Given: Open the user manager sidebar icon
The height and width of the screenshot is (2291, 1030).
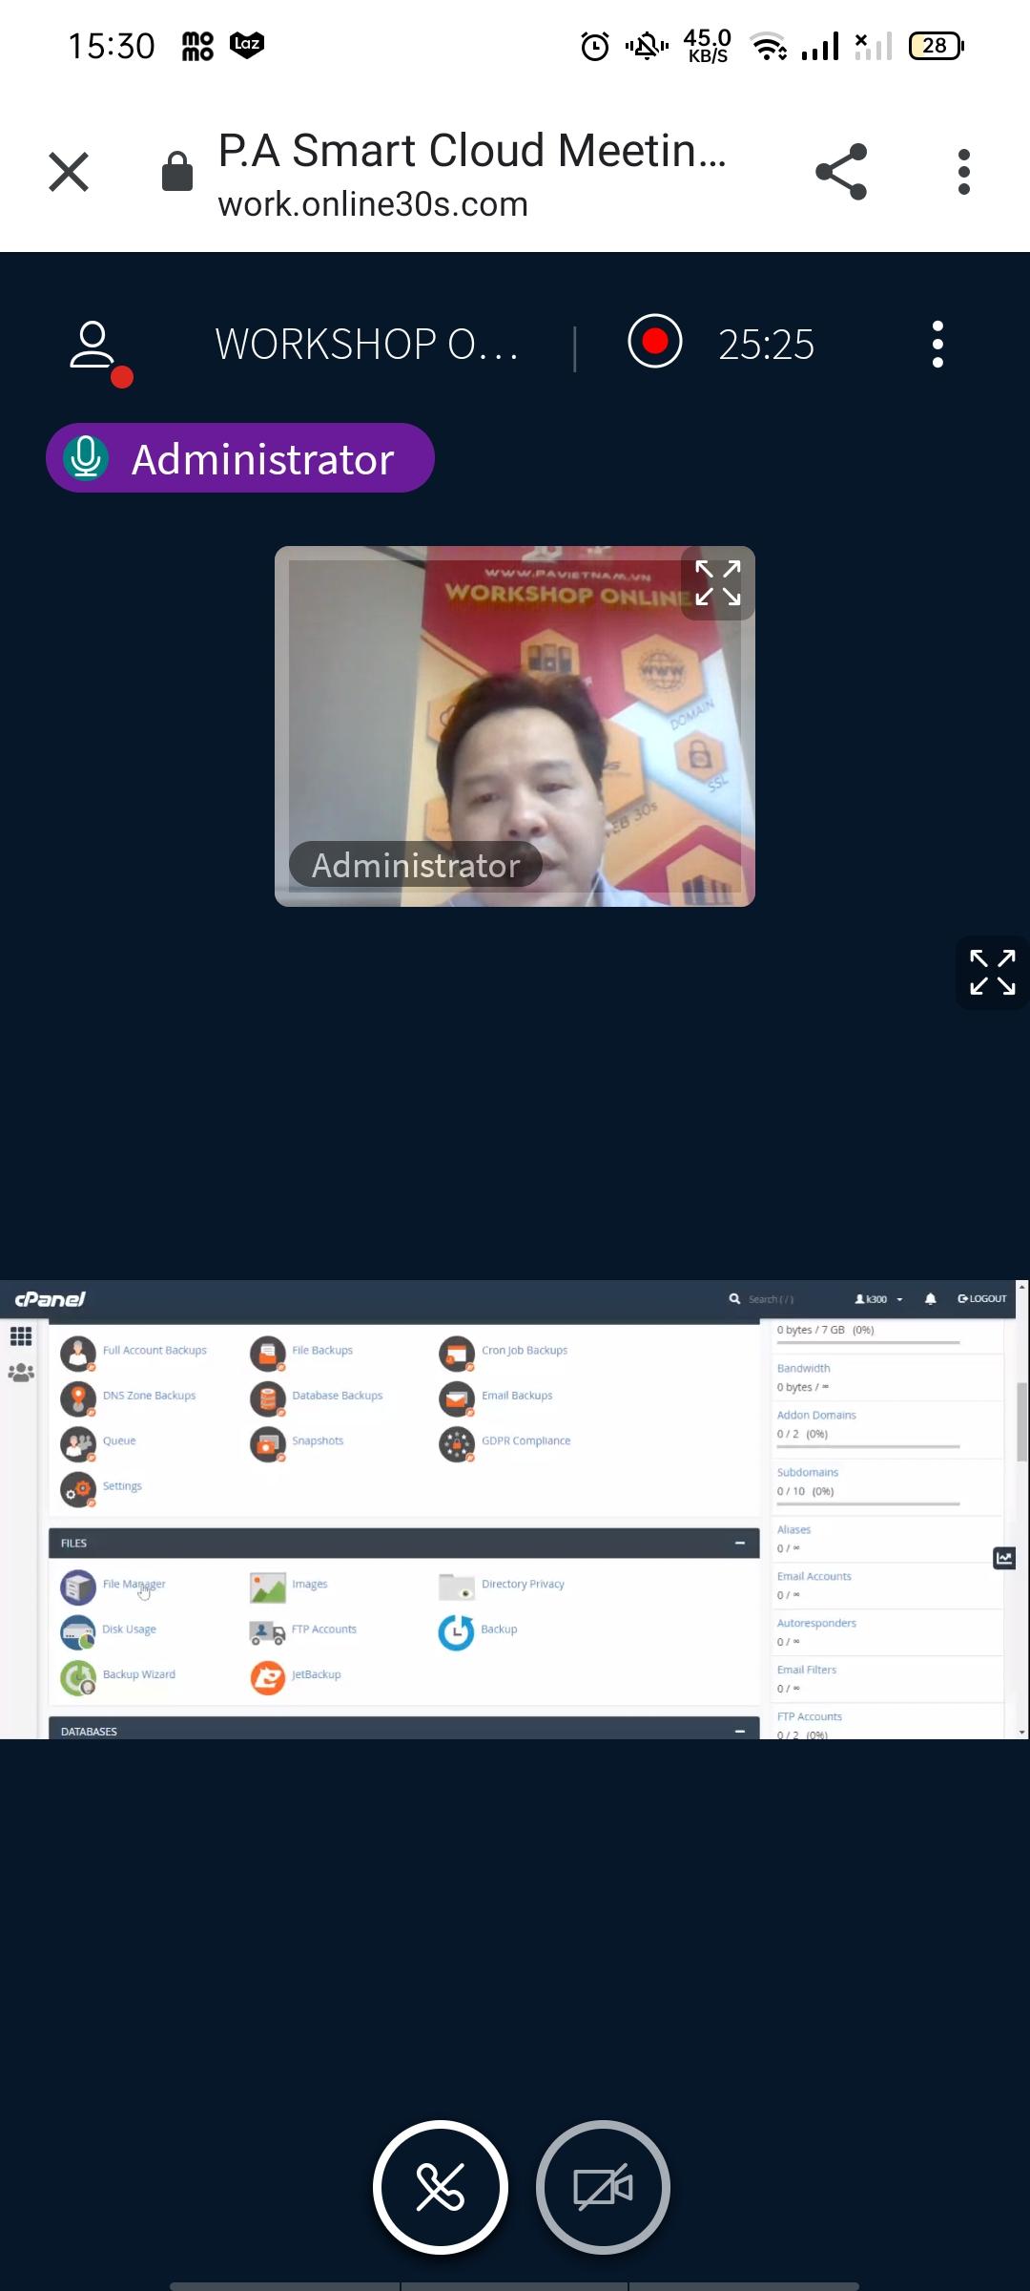Looking at the screenshot, I should coord(21,1373).
